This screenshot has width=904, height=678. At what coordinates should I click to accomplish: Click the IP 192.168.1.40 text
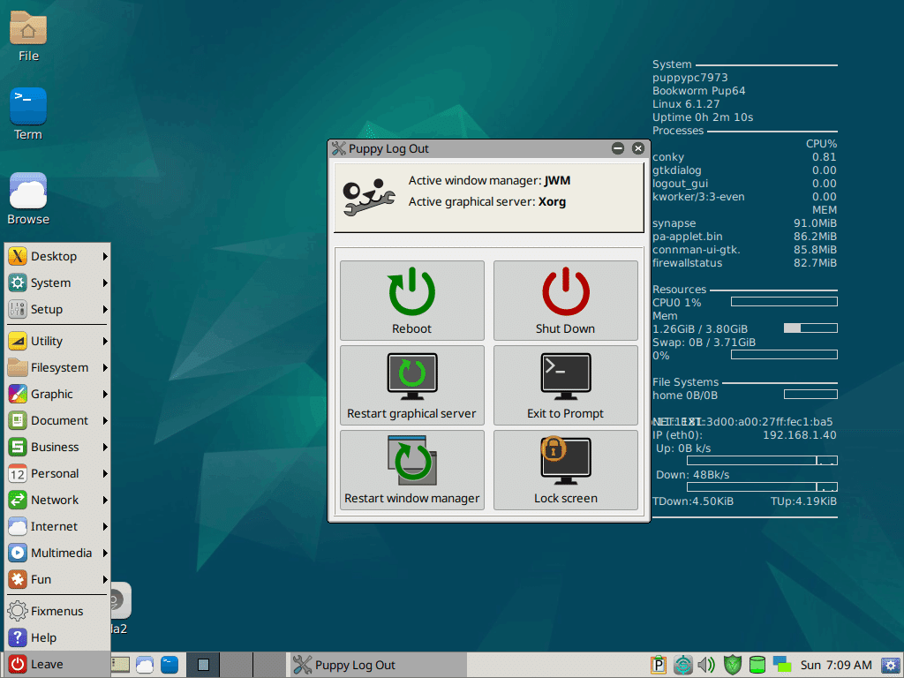point(799,434)
